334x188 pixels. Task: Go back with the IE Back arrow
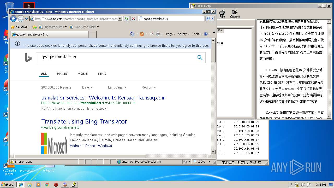tap(14, 19)
